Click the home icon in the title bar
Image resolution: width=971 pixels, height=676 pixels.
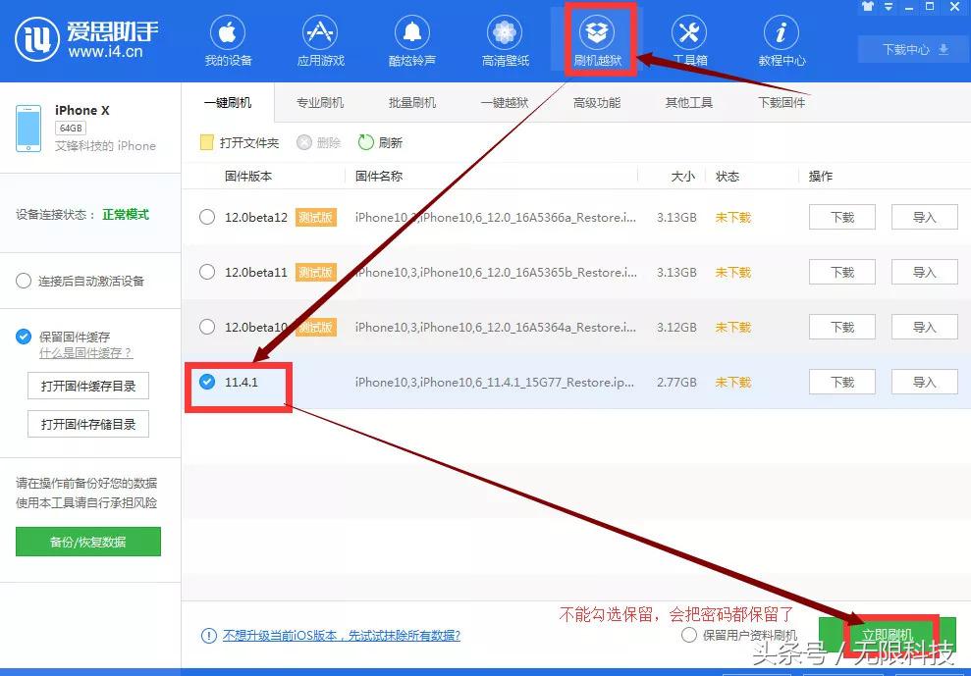pyautogui.click(x=867, y=8)
